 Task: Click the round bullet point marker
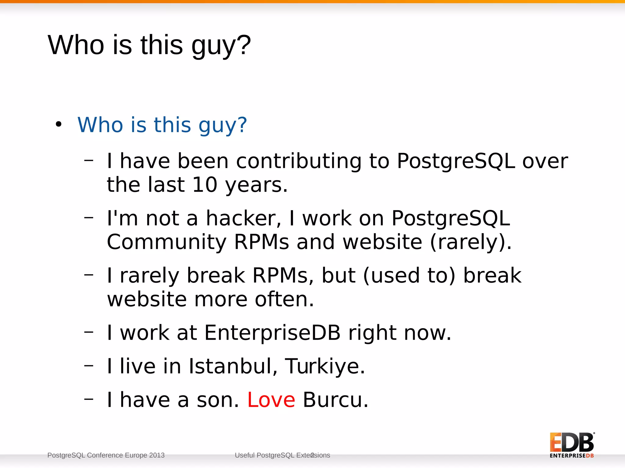(x=59, y=124)
